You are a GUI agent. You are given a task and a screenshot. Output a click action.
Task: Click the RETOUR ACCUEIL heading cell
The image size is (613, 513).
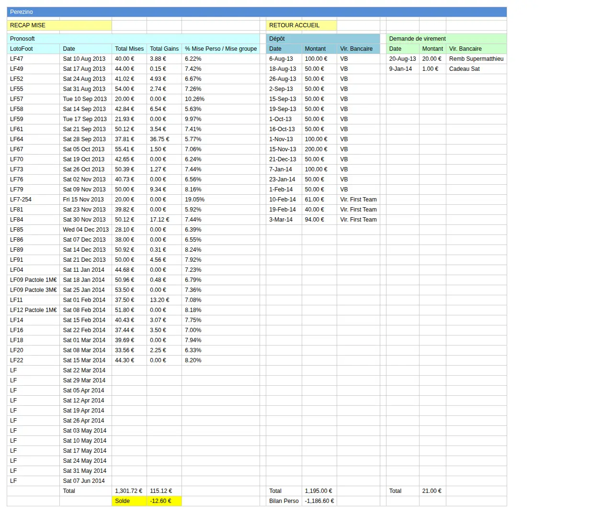(301, 25)
